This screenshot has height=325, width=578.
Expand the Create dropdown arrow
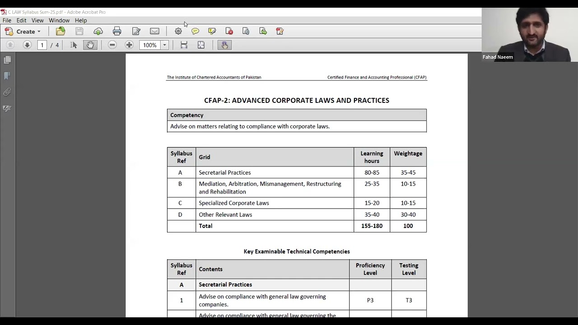tap(39, 32)
